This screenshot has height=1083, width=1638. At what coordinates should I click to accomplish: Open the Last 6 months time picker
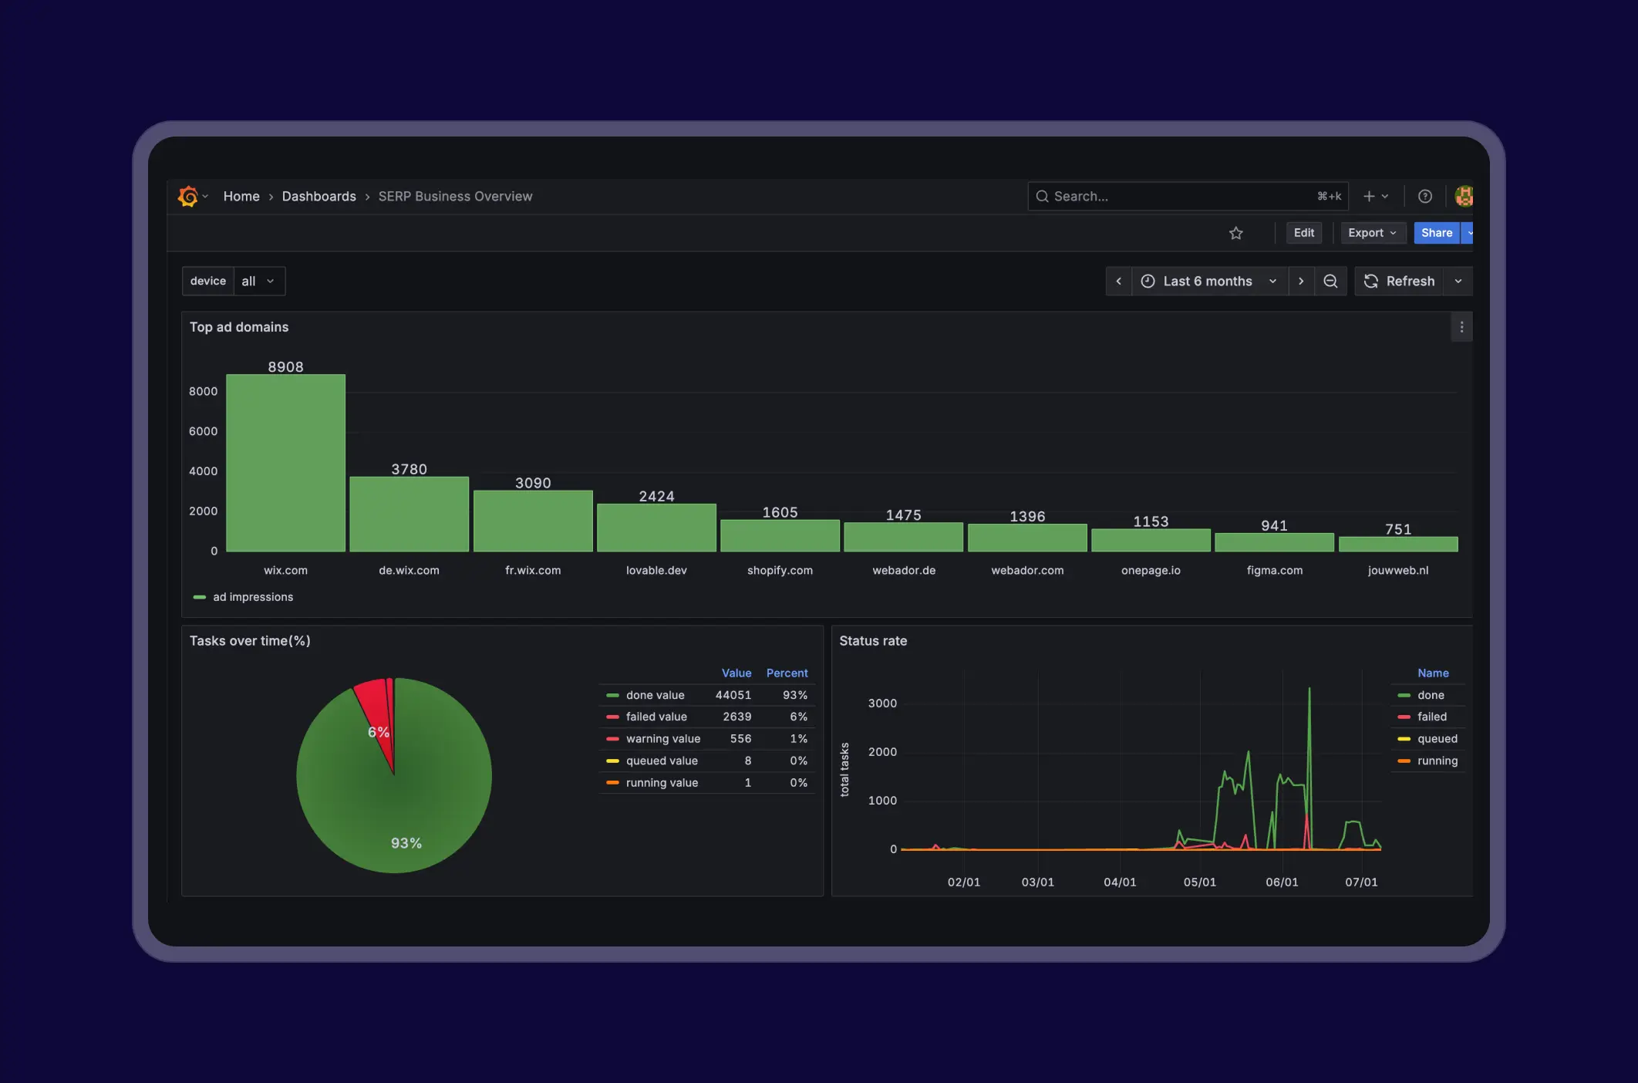[1209, 281]
